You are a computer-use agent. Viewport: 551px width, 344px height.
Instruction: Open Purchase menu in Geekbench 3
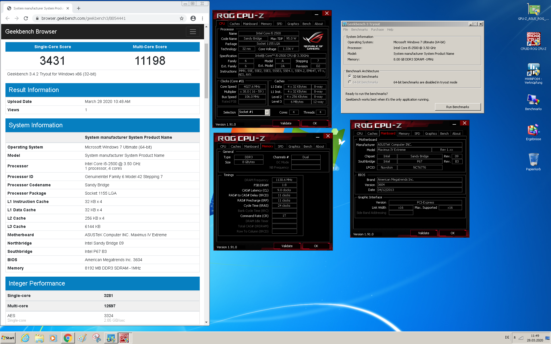tap(377, 30)
